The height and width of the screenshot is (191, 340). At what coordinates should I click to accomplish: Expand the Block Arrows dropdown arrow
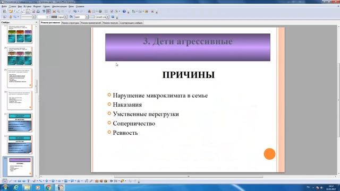pos(63,181)
